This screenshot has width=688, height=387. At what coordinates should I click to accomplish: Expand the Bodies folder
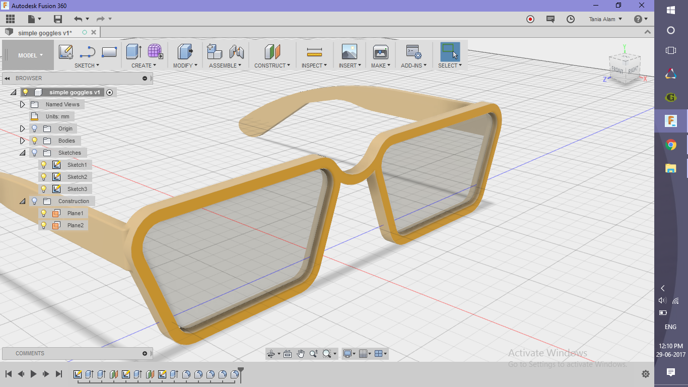pyautogui.click(x=22, y=141)
